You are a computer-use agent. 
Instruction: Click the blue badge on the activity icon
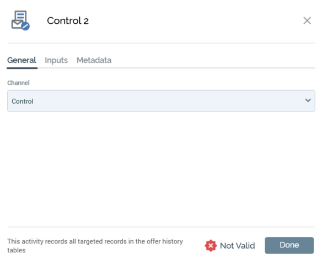[25, 26]
